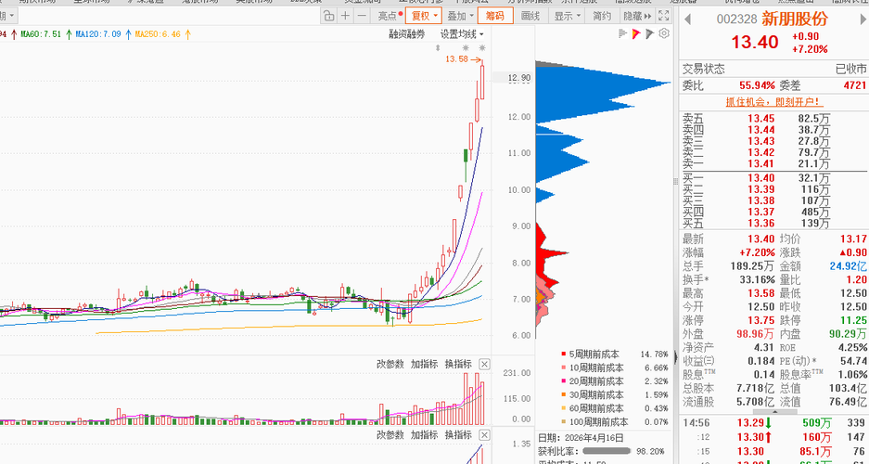Toggle 筹码 chip distribution view
Viewport: 869px width, 464px height.
[x=495, y=16]
